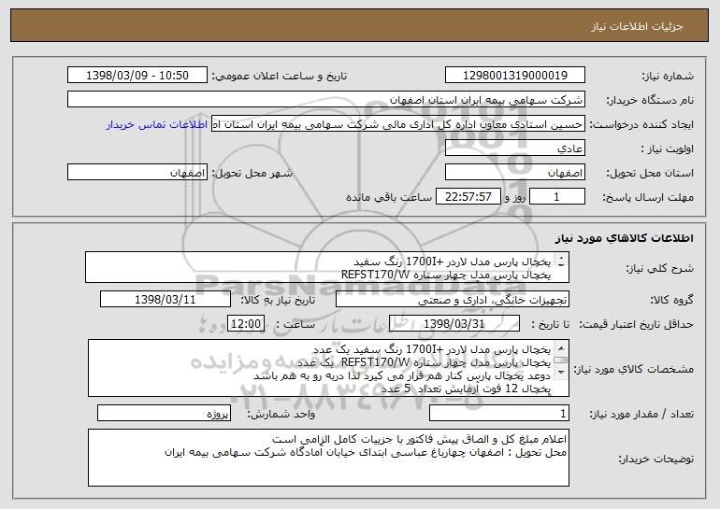Click the گروه کالا field تجهیزات خانگی
Viewport: 720px width, 509px height.
pyautogui.click(x=453, y=300)
